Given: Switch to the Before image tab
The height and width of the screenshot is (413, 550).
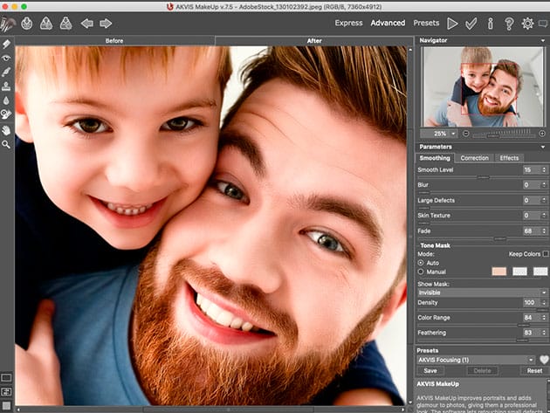Looking at the screenshot, I should pyautogui.click(x=113, y=40).
